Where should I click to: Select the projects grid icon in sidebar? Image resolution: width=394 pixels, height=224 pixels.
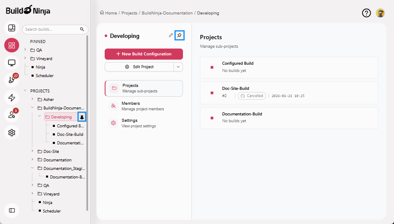tap(12, 45)
